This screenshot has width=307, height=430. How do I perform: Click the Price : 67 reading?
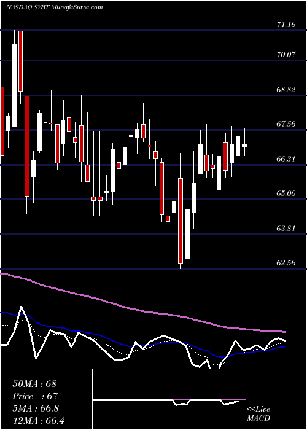pyautogui.click(x=36, y=396)
